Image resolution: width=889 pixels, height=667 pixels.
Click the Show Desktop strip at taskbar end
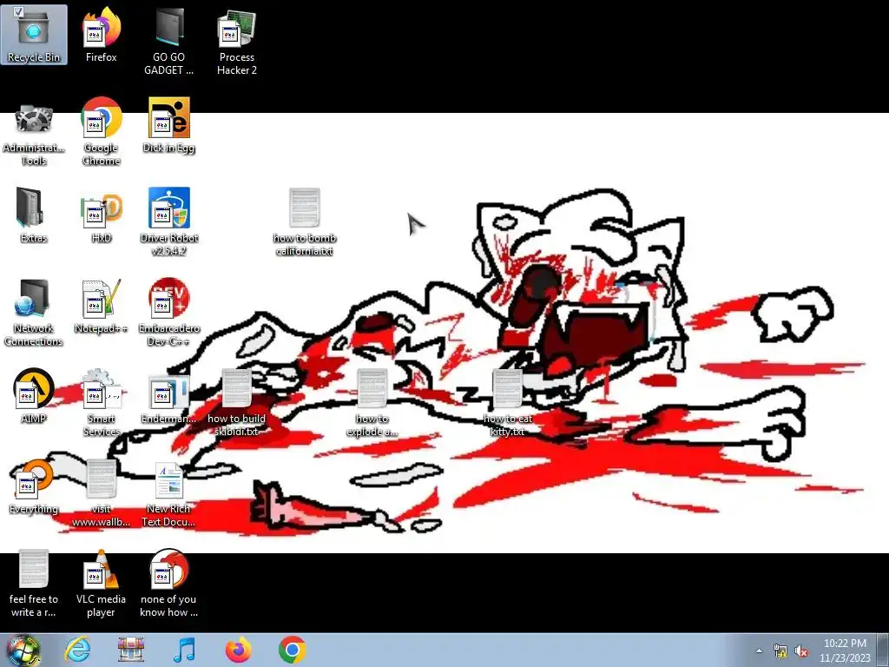click(885, 650)
